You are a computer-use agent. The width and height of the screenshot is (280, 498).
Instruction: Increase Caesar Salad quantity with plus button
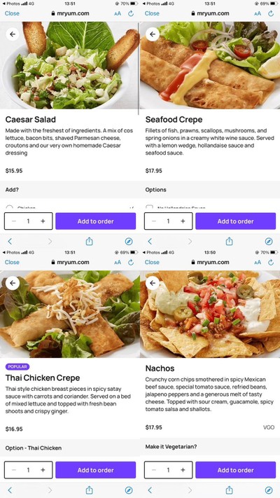click(43, 221)
